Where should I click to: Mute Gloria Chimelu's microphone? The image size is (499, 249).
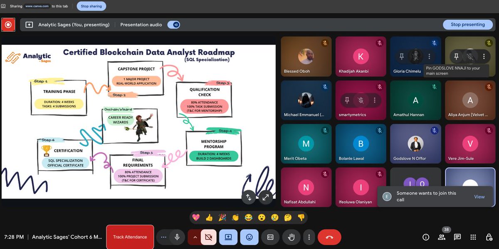[415, 56]
